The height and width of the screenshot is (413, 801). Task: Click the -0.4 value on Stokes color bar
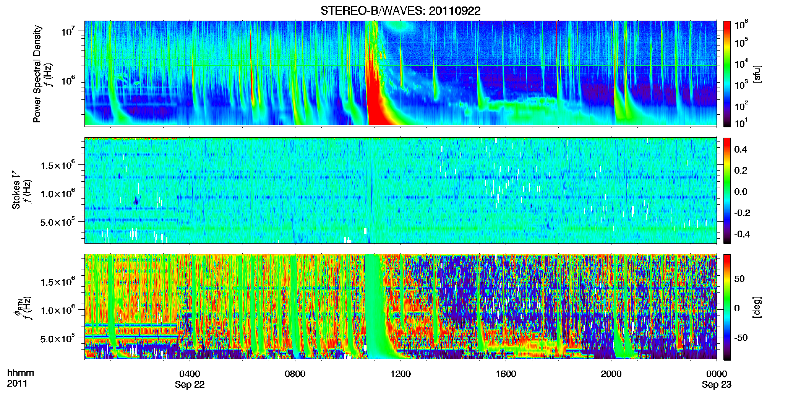point(742,234)
